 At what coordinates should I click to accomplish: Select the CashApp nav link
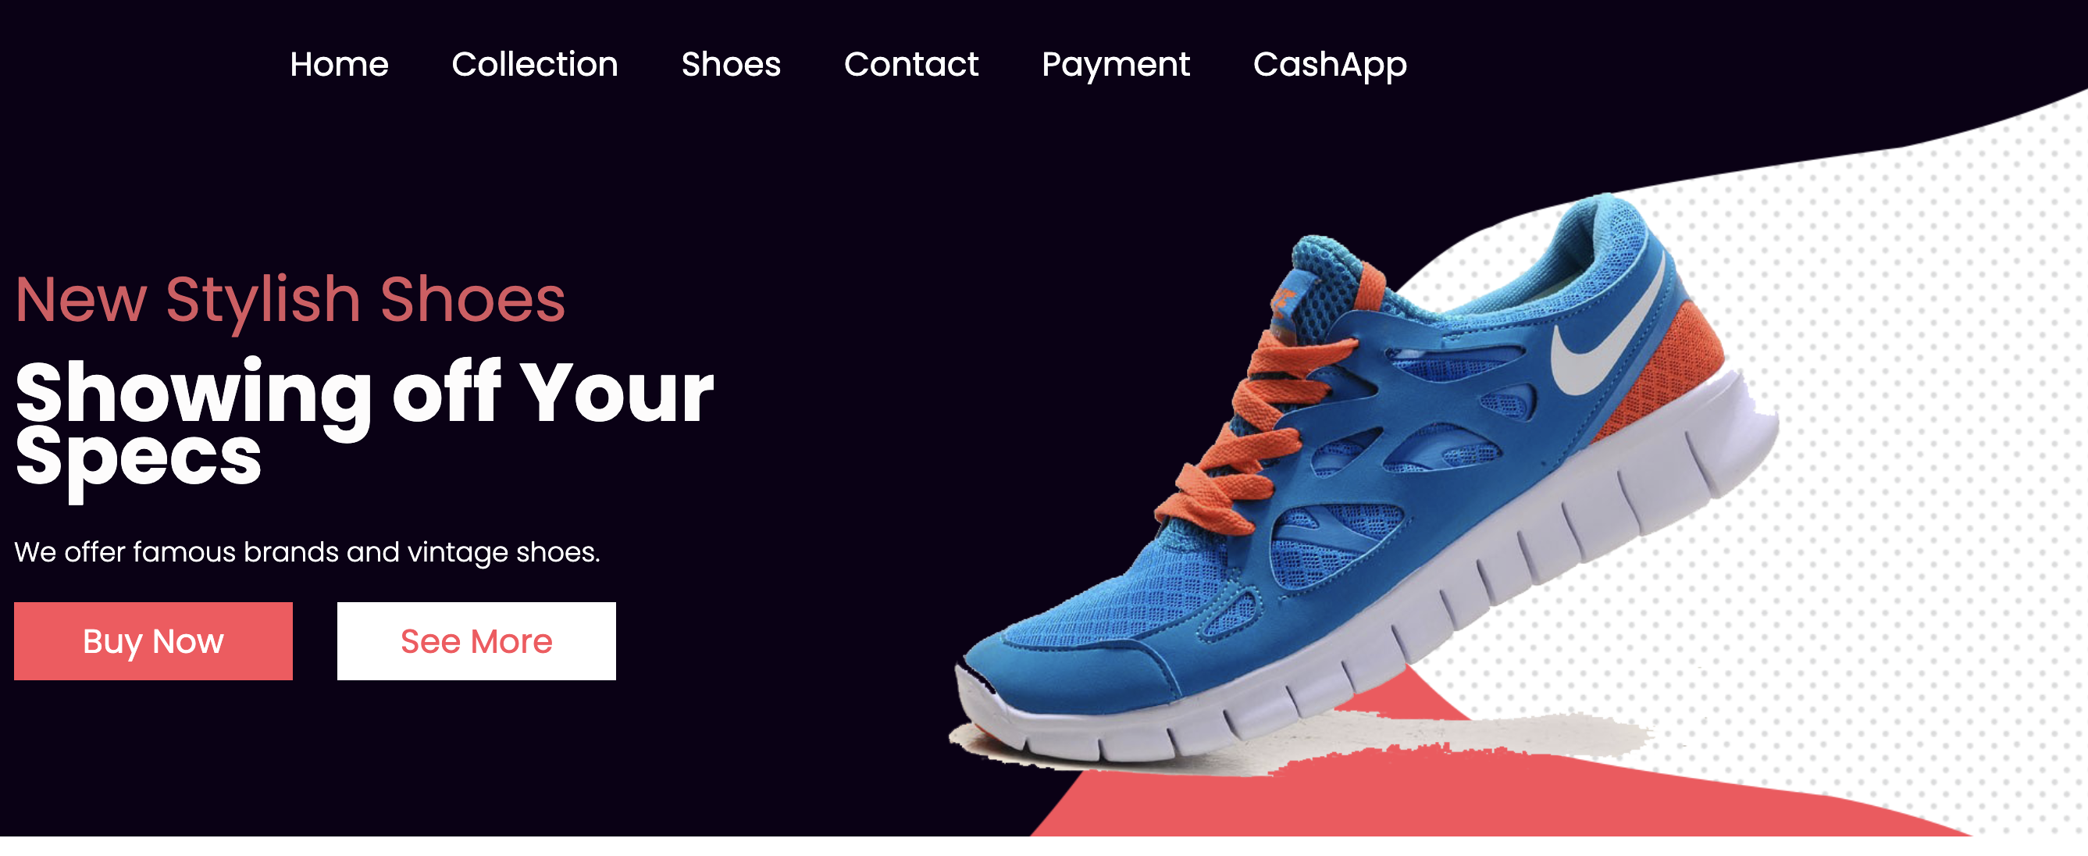tap(1330, 65)
